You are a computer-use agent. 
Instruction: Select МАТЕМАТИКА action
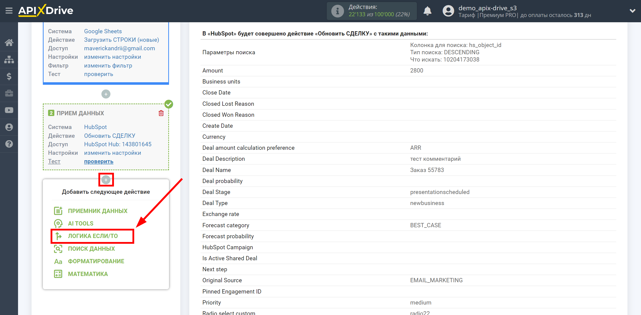pos(88,274)
